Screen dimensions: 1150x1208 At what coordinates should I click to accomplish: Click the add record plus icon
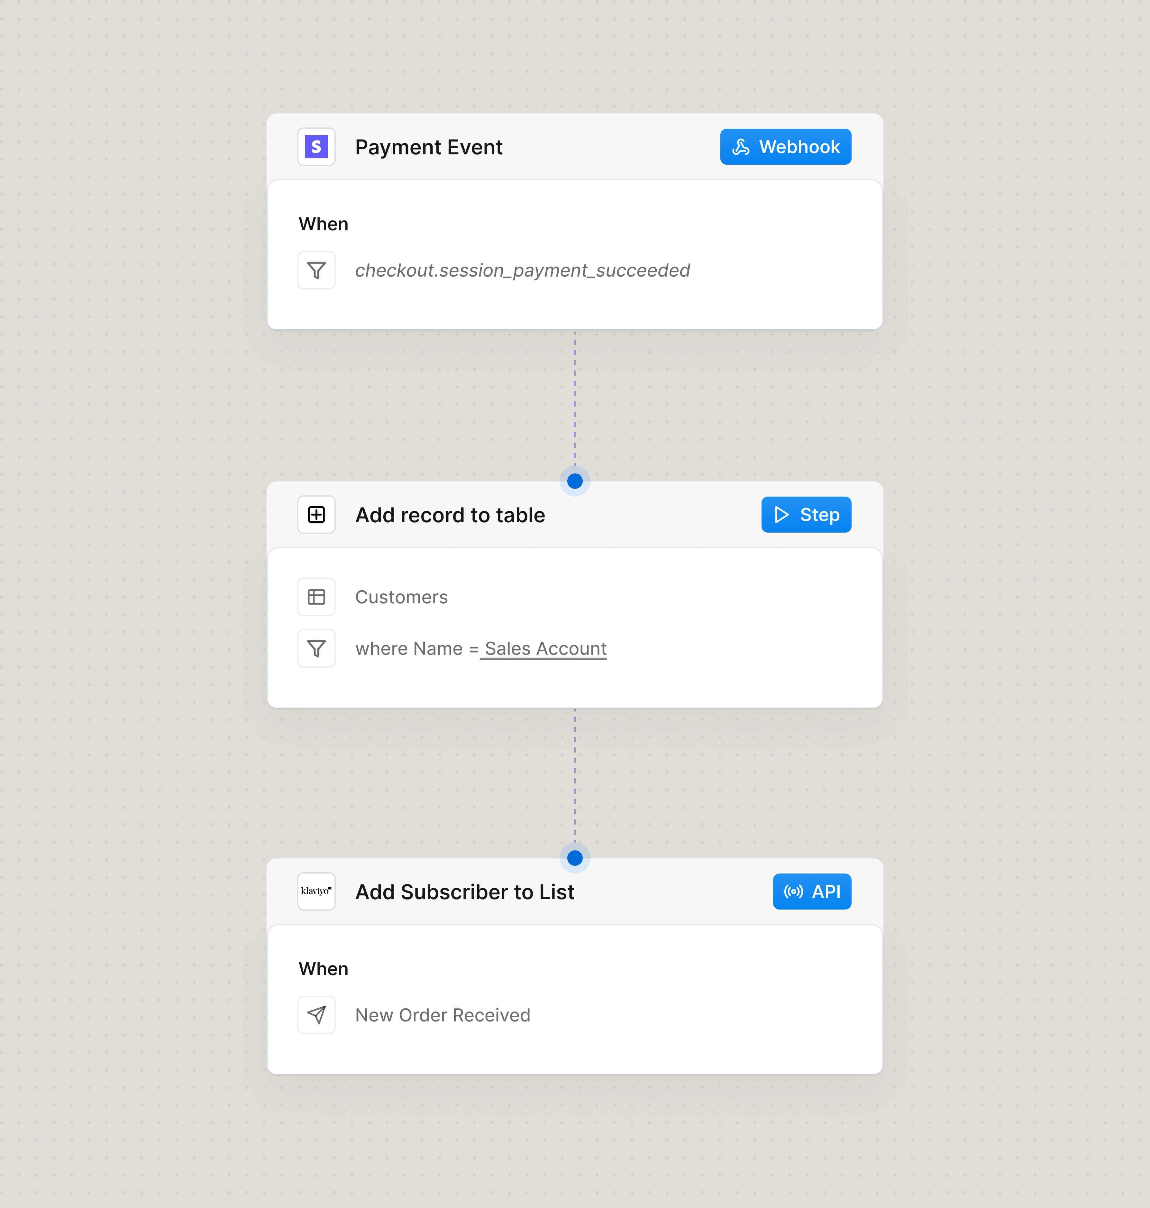click(316, 515)
